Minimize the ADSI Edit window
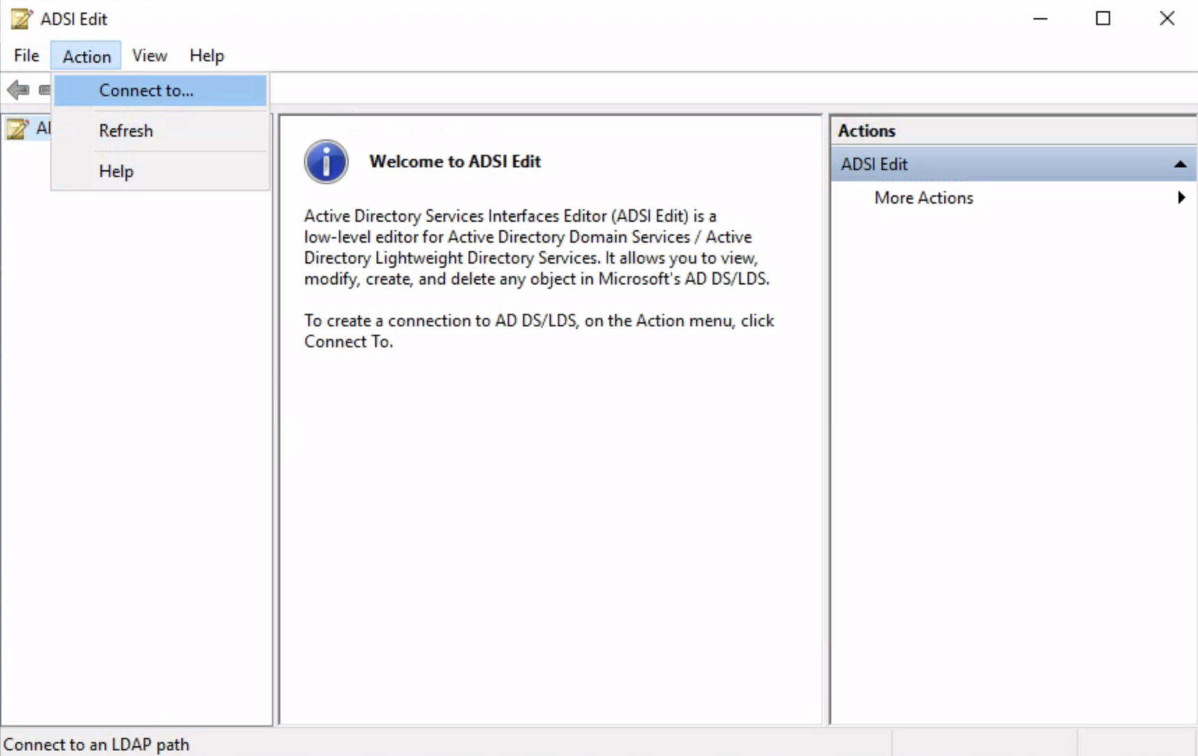This screenshot has width=1198, height=756. (x=1040, y=19)
